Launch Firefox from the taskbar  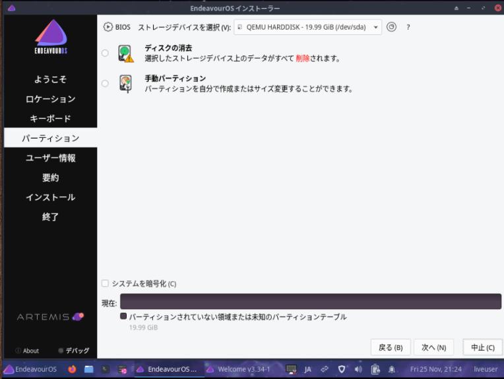point(72,369)
